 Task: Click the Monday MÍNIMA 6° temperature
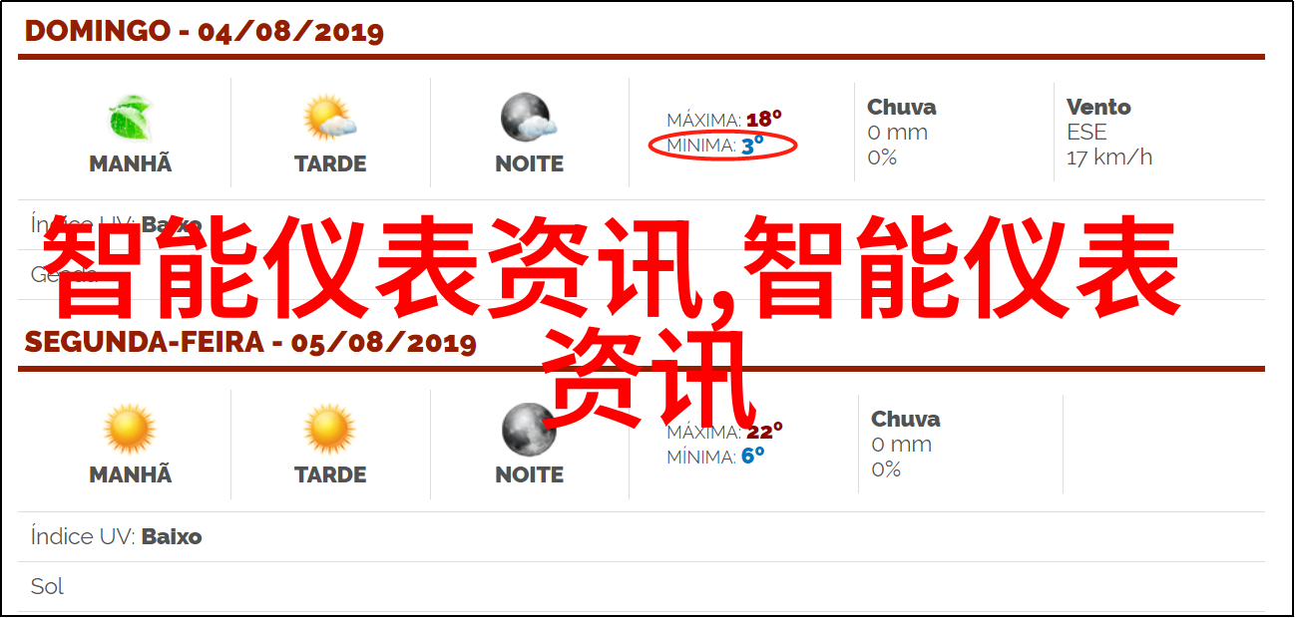(x=715, y=457)
